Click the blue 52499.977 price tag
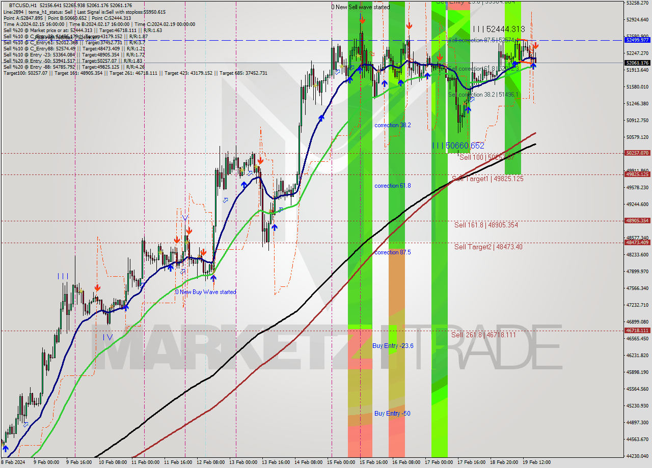 637,40
